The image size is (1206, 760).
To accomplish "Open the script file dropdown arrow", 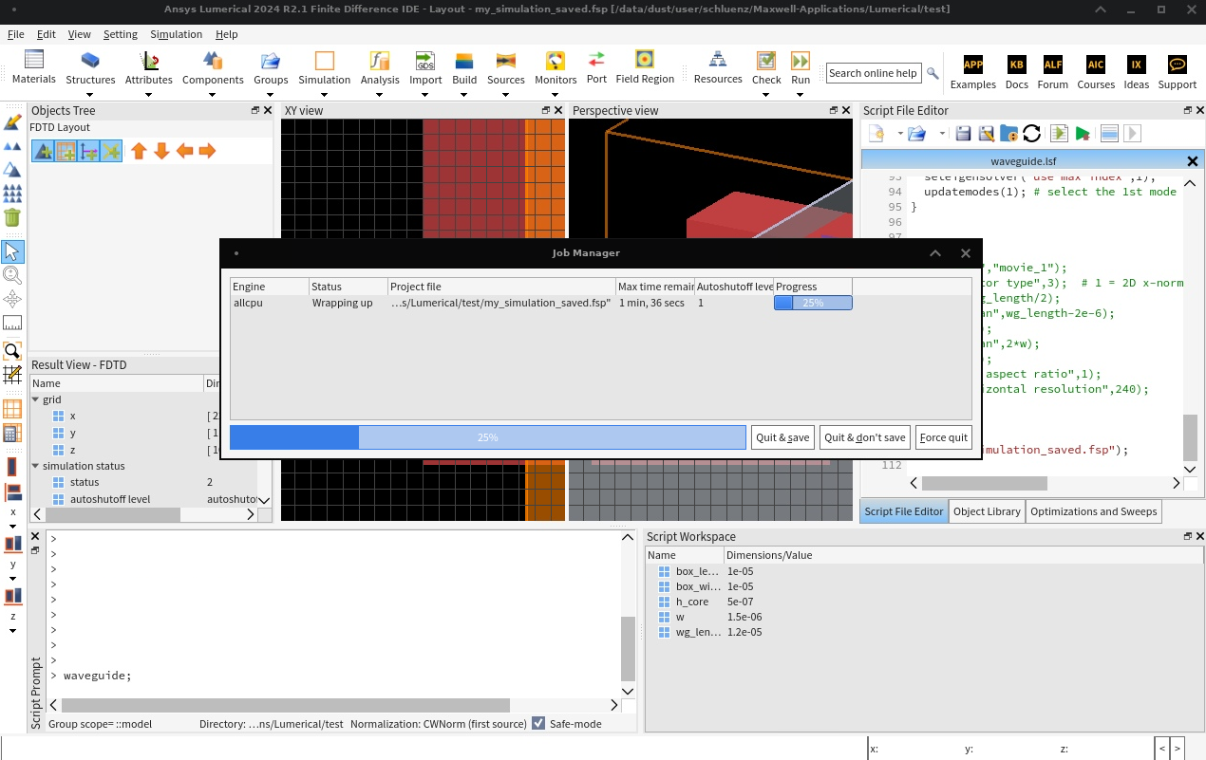I will pos(900,134).
